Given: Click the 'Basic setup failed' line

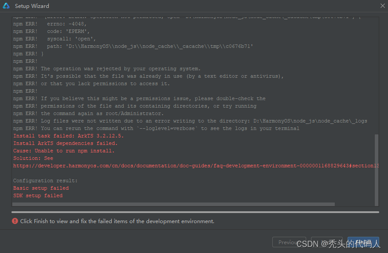Looking at the screenshot, I should click(x=41, y=188).
